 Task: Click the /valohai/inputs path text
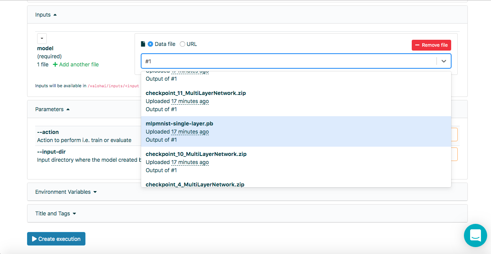point(113,86)
